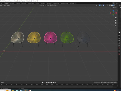Toggle proportional editing

pyautogui.click(x=55, y=5)
